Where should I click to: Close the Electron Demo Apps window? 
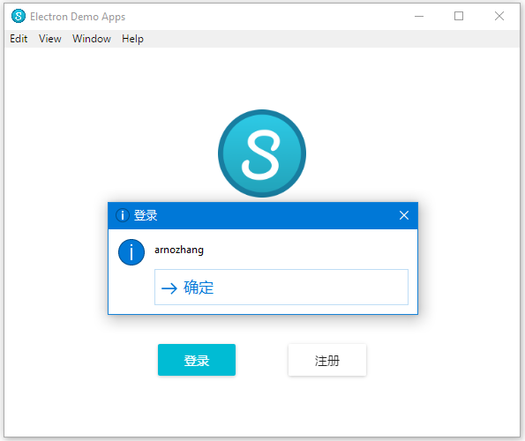[x=499, y=16]
